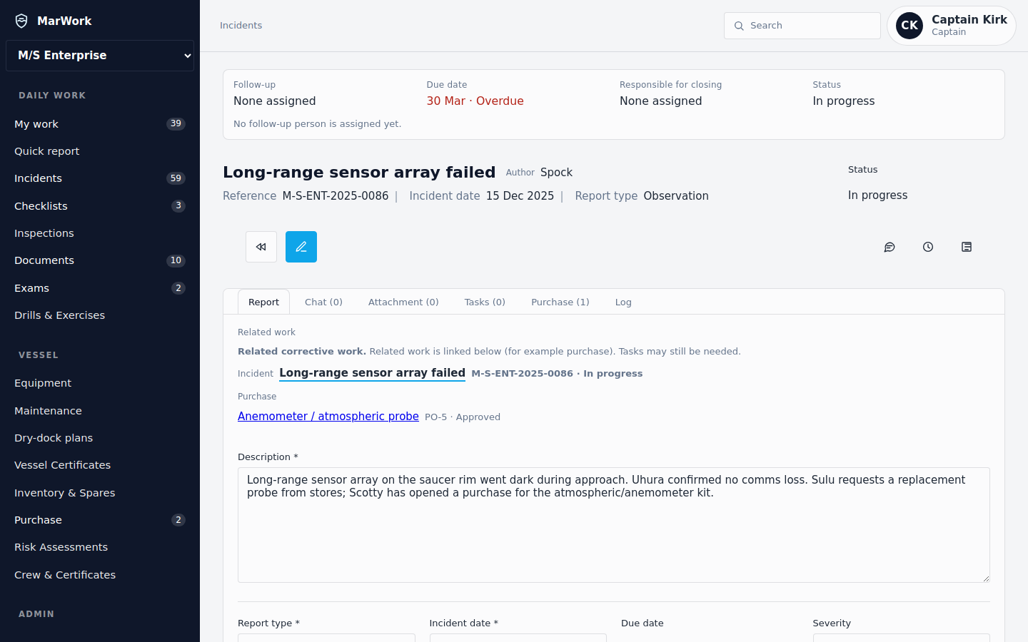Open Quick report in sidebar
The height and width of the screenshot is (642, 1028).
(100, 151)
